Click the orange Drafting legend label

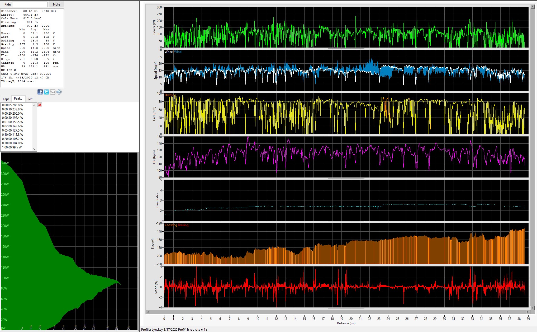[x=170, y=95]
